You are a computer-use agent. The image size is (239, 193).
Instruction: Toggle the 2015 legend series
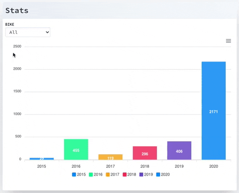tap(79, 175)
